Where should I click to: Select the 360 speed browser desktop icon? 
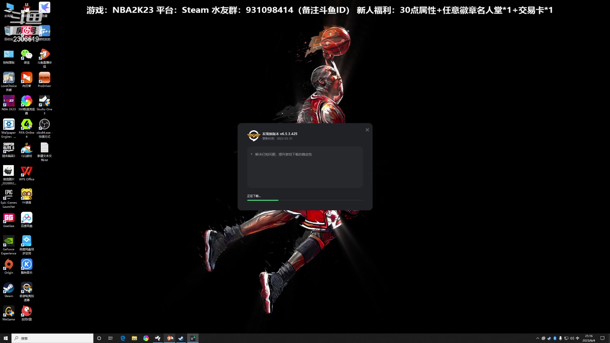pyautogui.click(x=27, y=105)
